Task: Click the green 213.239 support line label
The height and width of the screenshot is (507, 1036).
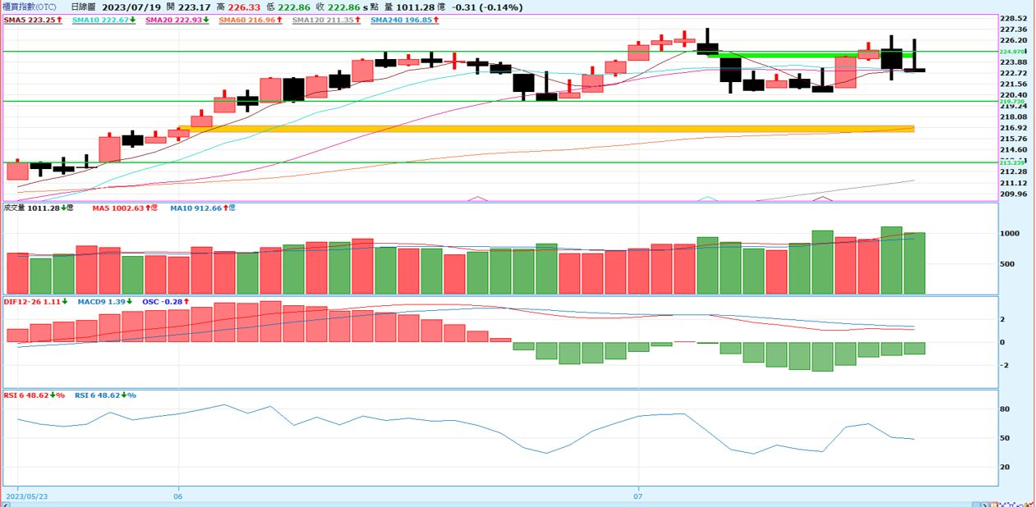Action: click(1011, 162)
